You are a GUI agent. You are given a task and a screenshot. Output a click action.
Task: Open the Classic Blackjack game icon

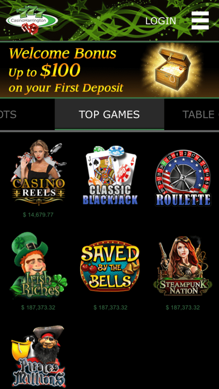pos(110,175)
